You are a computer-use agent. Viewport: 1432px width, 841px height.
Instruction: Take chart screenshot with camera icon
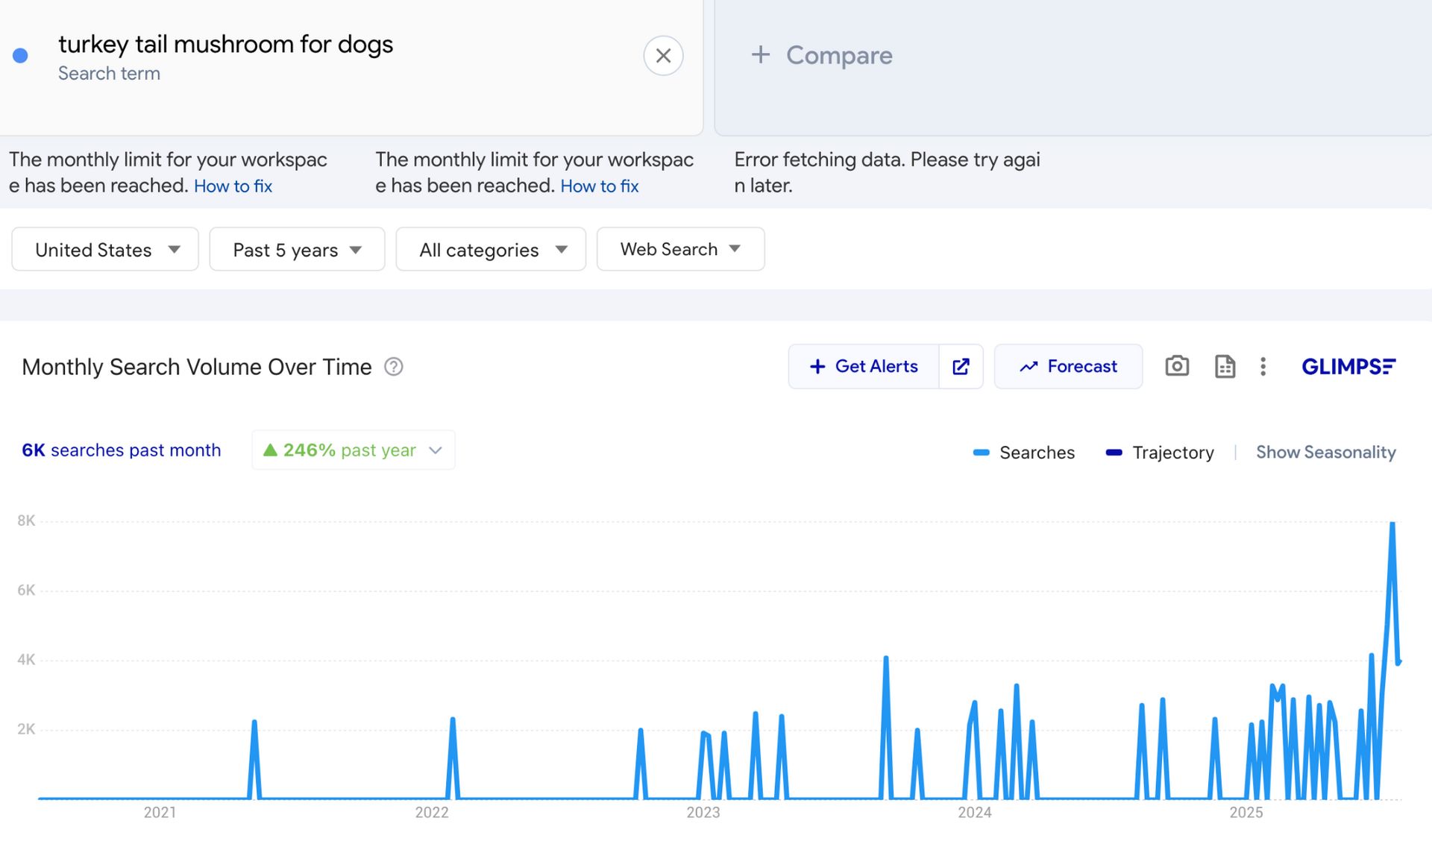(x=1176, y=366)
